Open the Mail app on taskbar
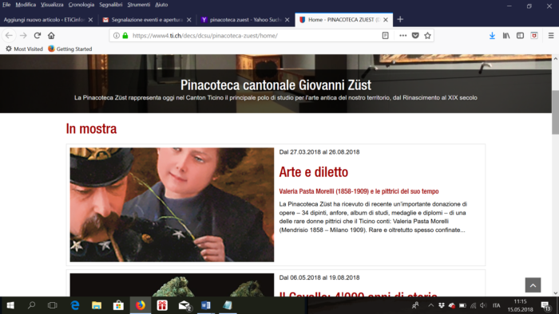This screenshot has width=559, height=314. coord(184,305)
